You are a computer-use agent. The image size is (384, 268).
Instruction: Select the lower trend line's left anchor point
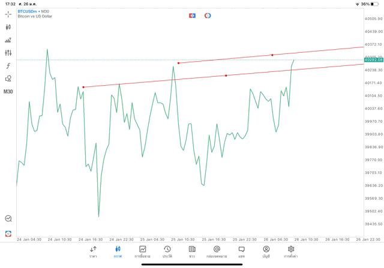(x=83, y=87)
